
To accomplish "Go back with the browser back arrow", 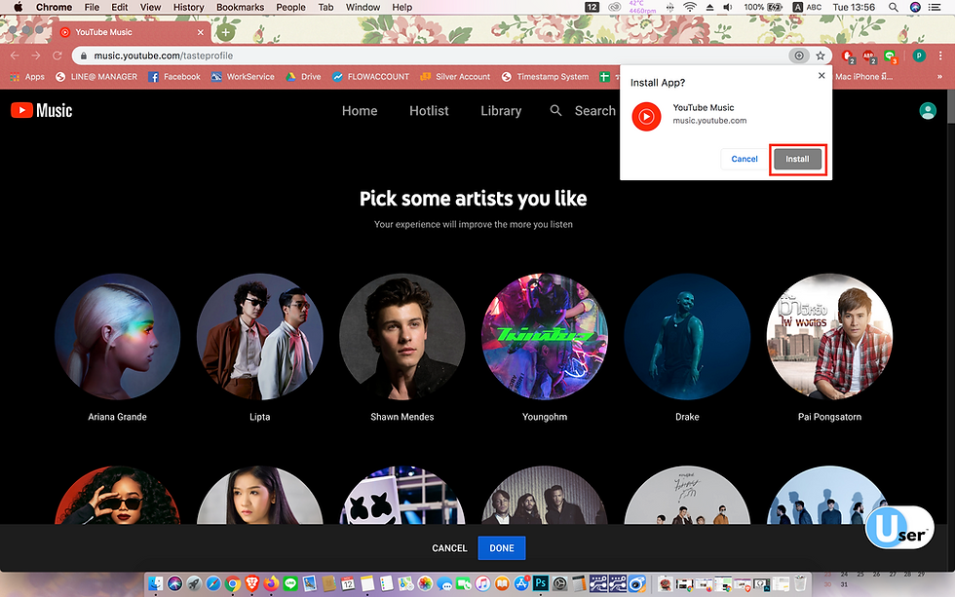I will [15, 56].
